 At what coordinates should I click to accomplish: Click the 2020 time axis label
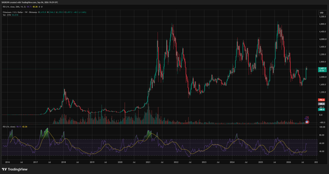120,162
